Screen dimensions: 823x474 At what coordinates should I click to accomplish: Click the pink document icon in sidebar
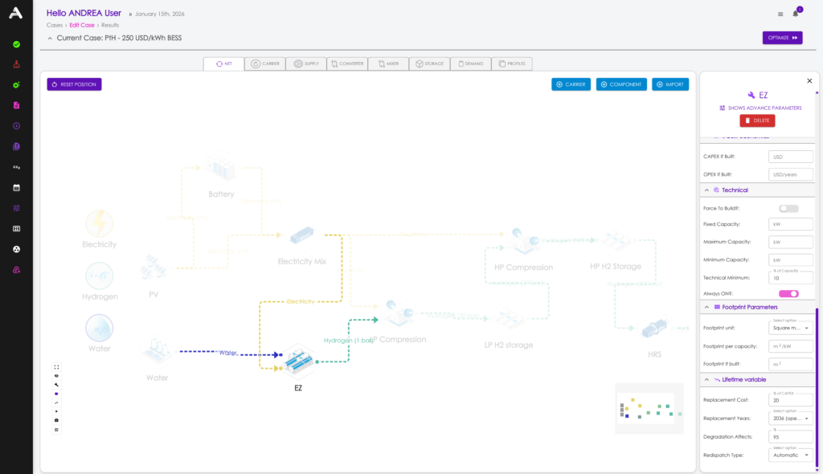click(x=16, y=105)
